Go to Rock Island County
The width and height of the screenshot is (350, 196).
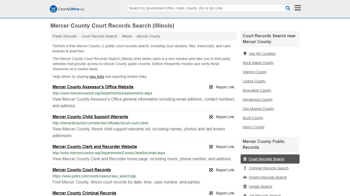coord(258,63)
